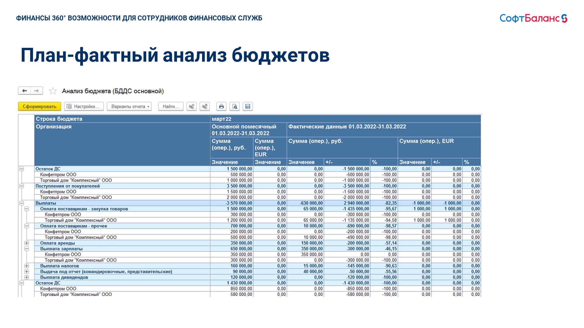This screenshot has width=584, height=328.
Task: Click the -1 135 000,00 deviation cell
Action: tap(347, 220)
